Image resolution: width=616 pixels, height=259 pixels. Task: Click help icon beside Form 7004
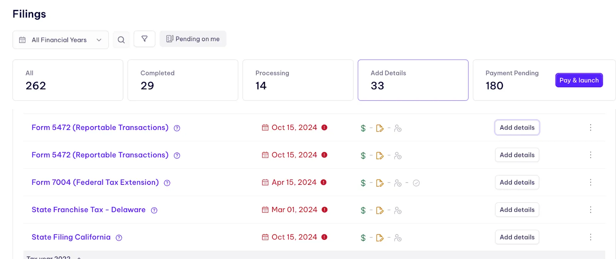point(167,183)
